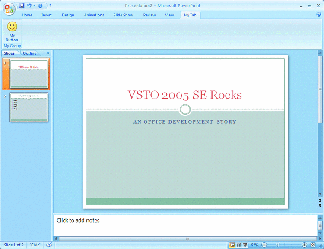Click the VSTO 2005 SE Rocks title

[x=185, y=95]
